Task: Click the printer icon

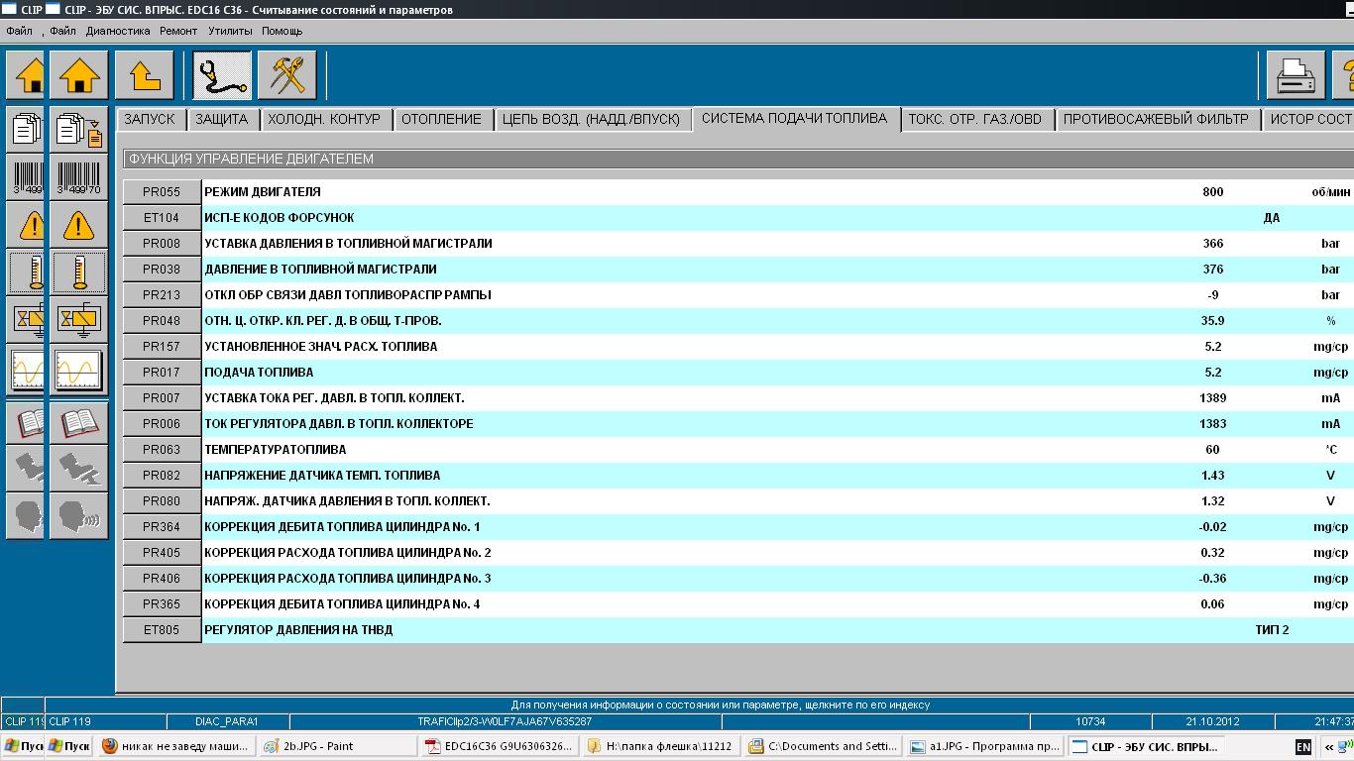Action: [x=1295, y=75]
